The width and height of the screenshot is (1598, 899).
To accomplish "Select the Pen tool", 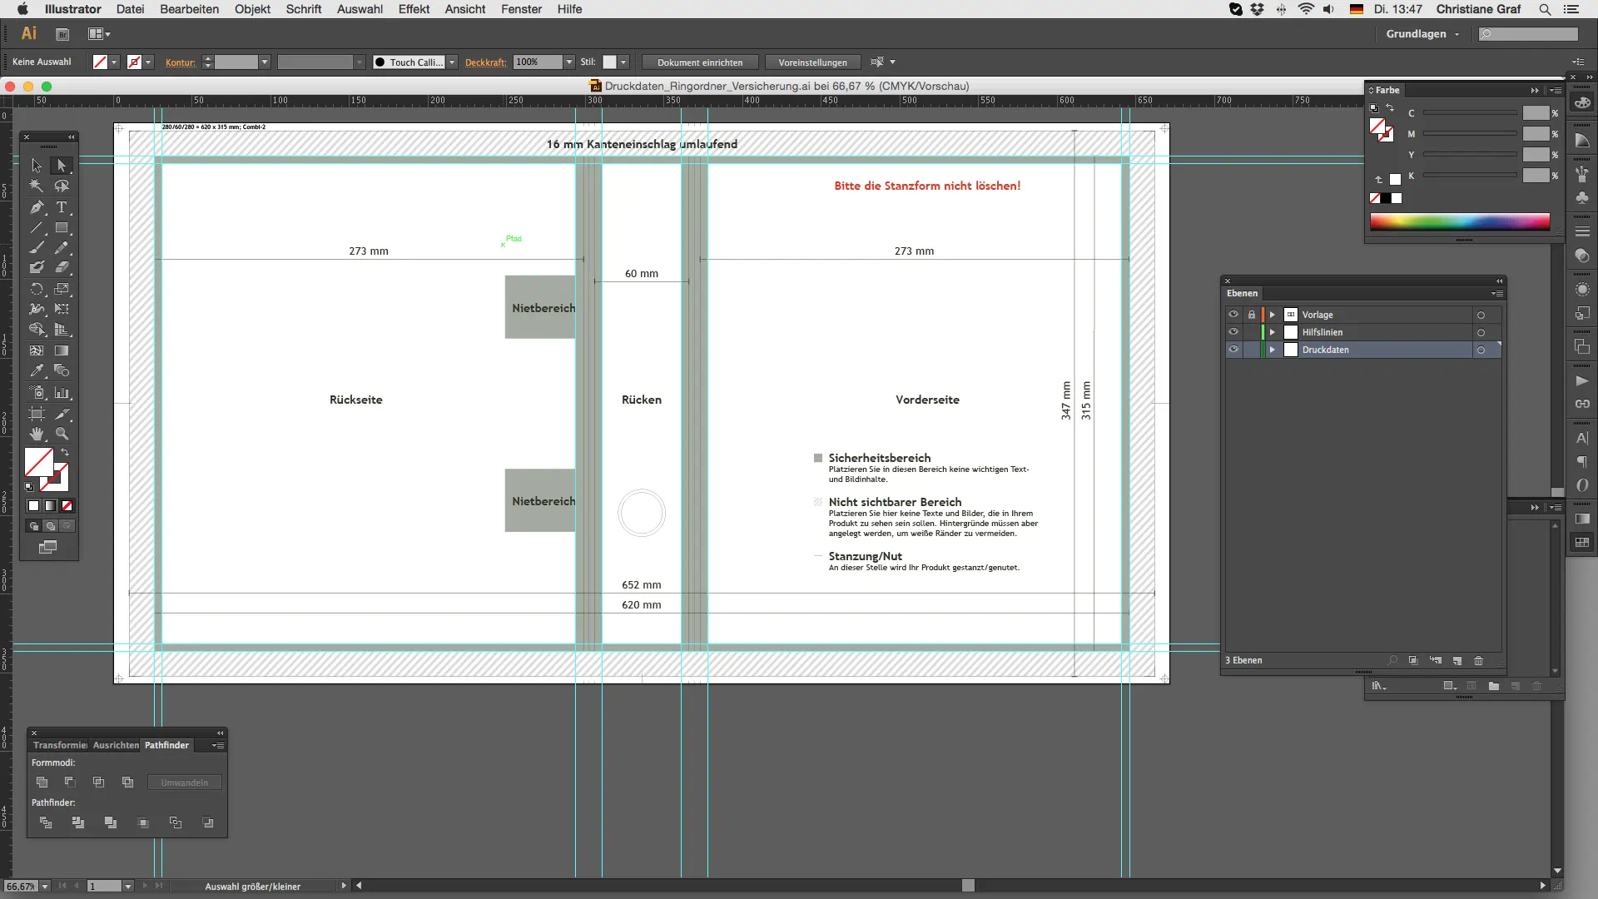I will point(37,207).
